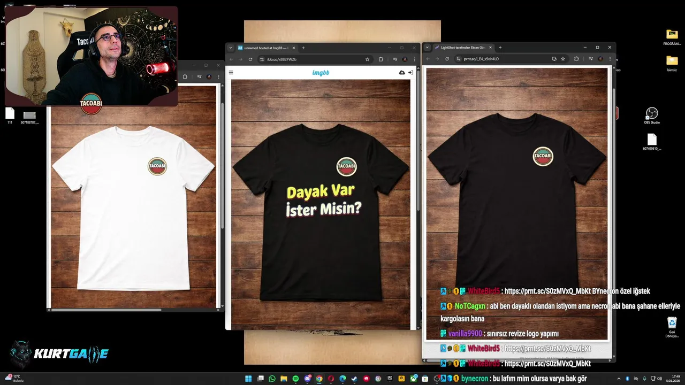685x385 pixels.
Task: Bookmark the ibb.co page with the star
Action: (x=367, y=59)
